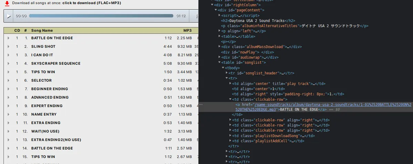Viewport: 413px width, 164px height.
Task: Play track 5 TIPS TO WIN row icon
Action: [8, 72]
